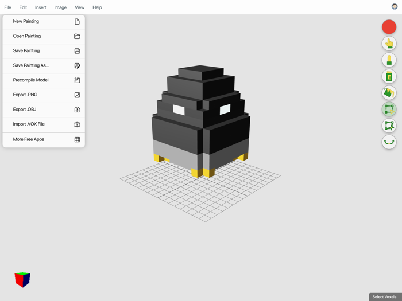Open the Image menu

60,7
